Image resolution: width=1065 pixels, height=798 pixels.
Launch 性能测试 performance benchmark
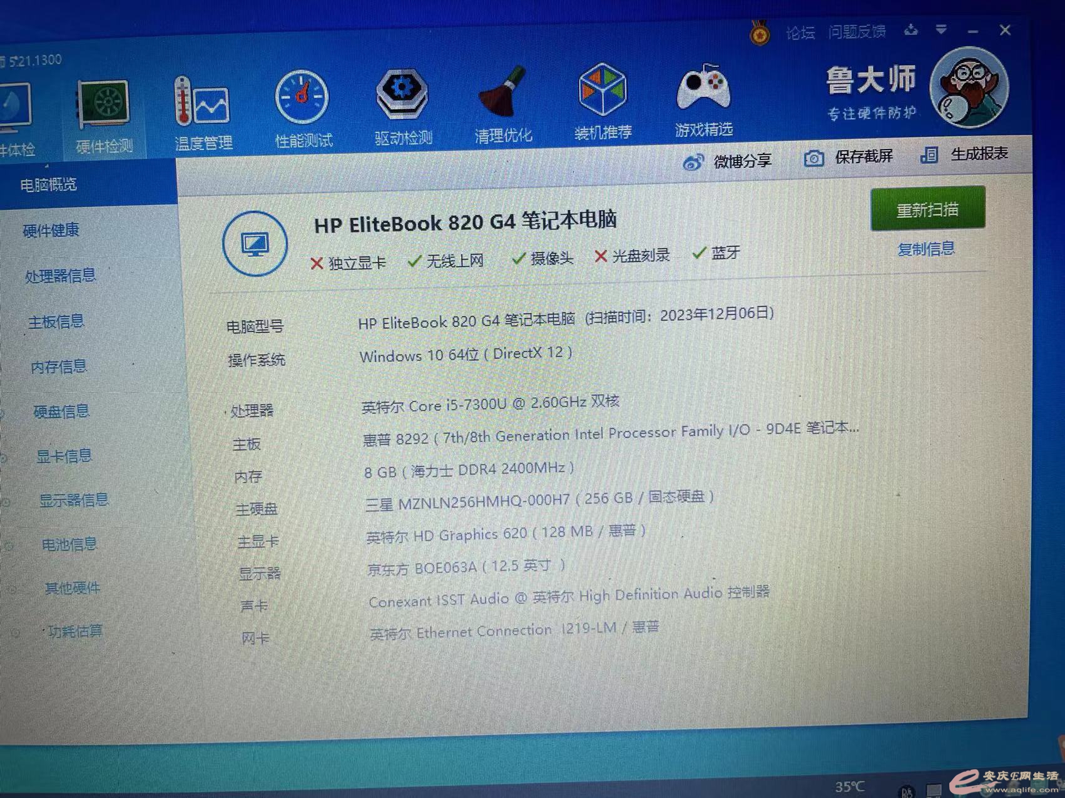point(303,110)
